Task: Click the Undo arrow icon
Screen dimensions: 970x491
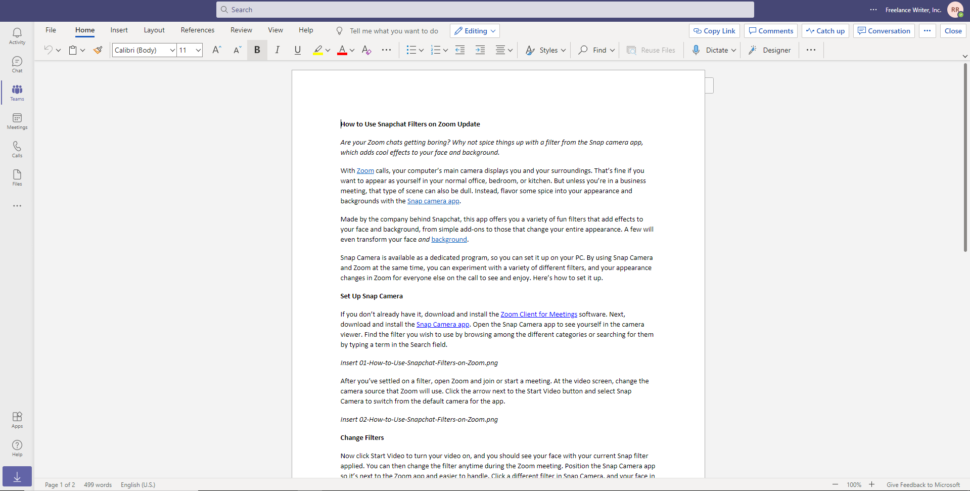Action: (48, 50)
